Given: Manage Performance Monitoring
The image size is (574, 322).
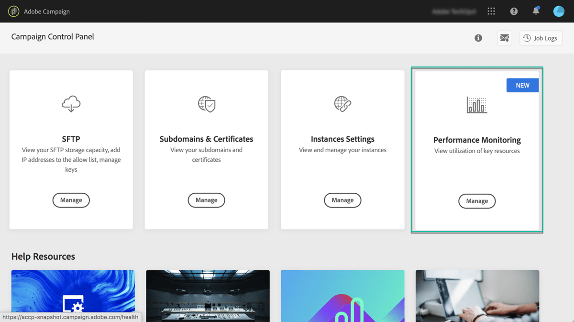Looking at the screenshot, I should [477, 201].
